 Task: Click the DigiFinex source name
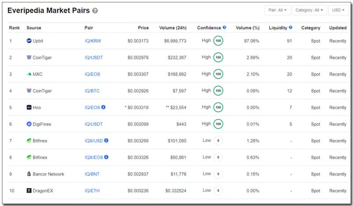coord(42,124)
